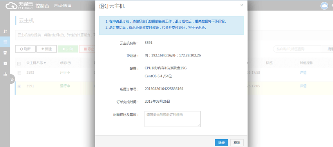Sort by 云主机名称 column arrow

(45, 63)
